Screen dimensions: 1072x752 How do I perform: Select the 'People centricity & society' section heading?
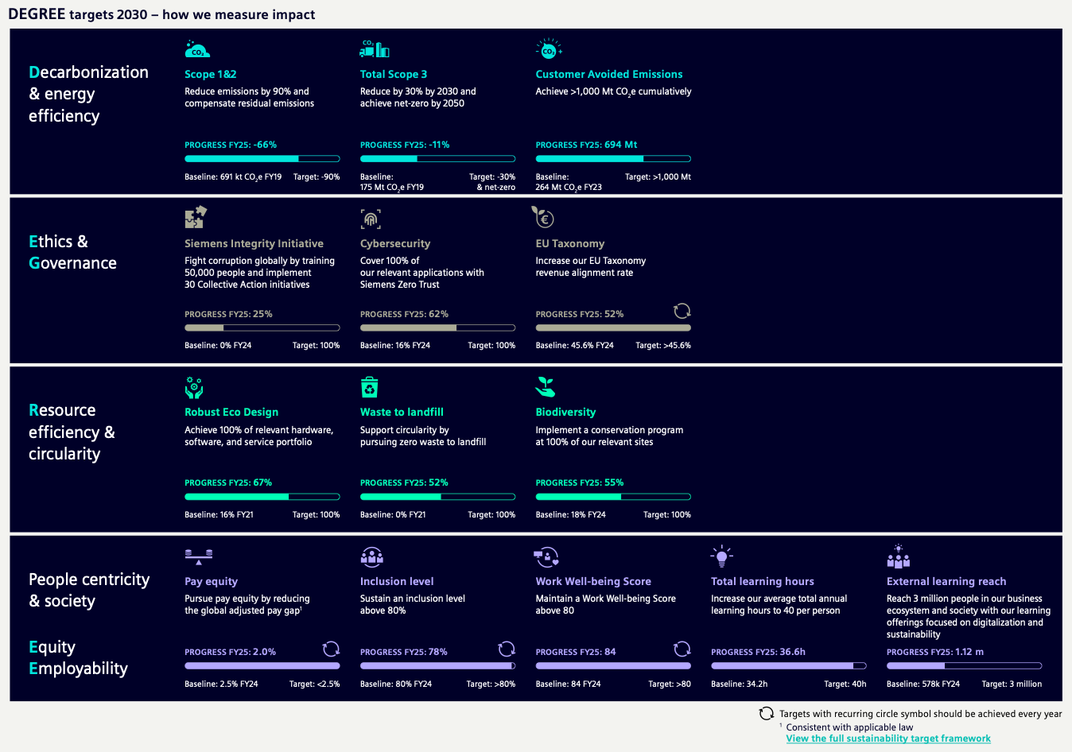click(89, 590)
